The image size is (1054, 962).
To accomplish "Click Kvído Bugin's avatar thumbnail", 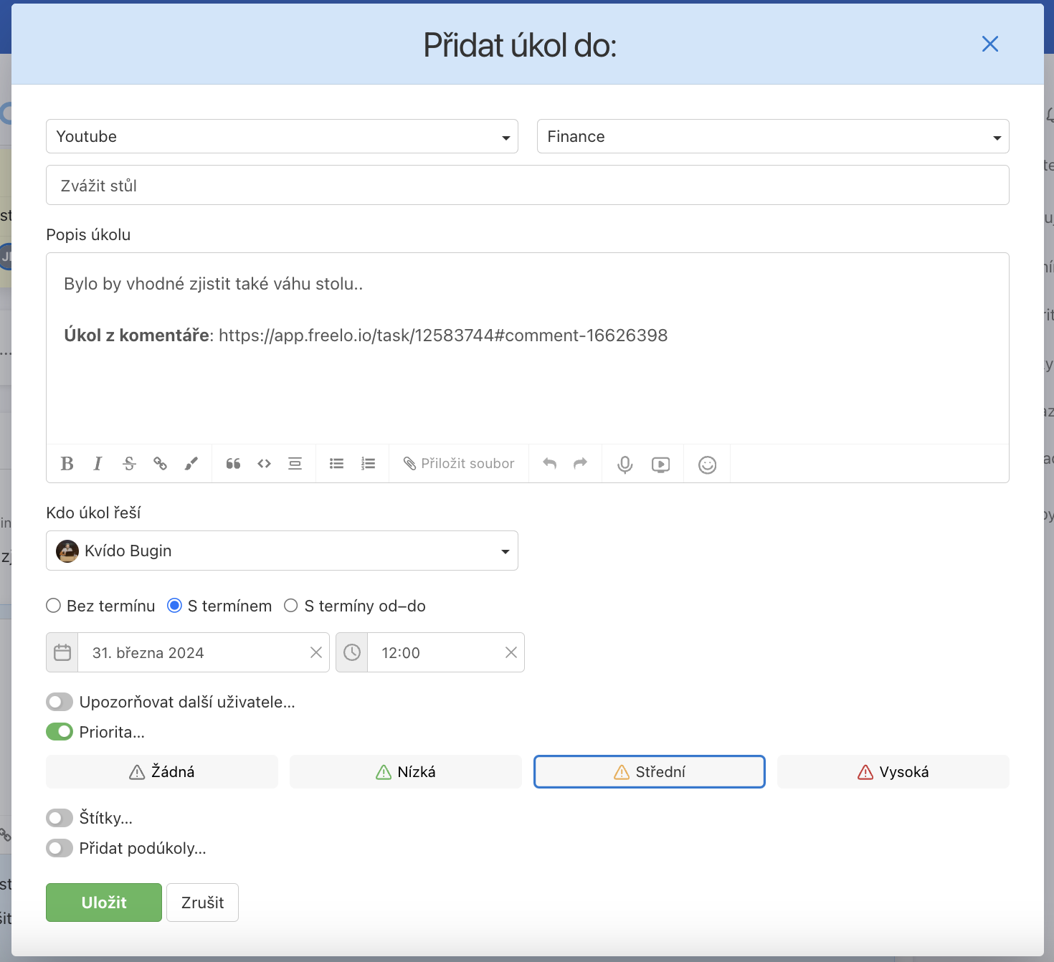I will pyautogui.click(x=67, y=551).
